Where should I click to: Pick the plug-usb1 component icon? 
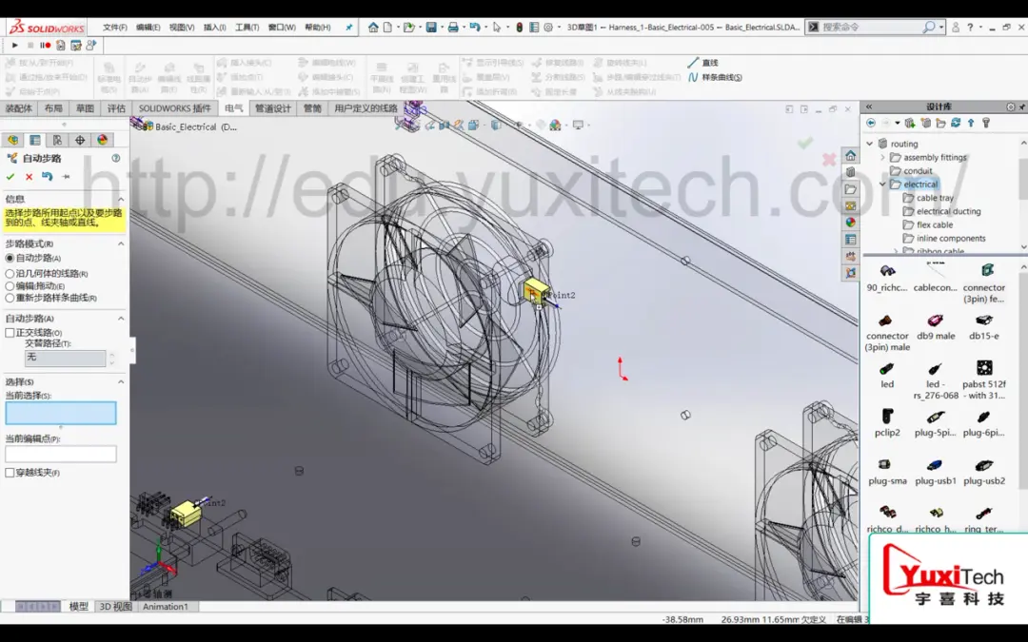(x=936, y=471)
